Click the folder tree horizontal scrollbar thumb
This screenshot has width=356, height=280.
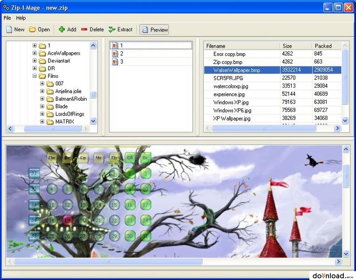pos(53,129)
